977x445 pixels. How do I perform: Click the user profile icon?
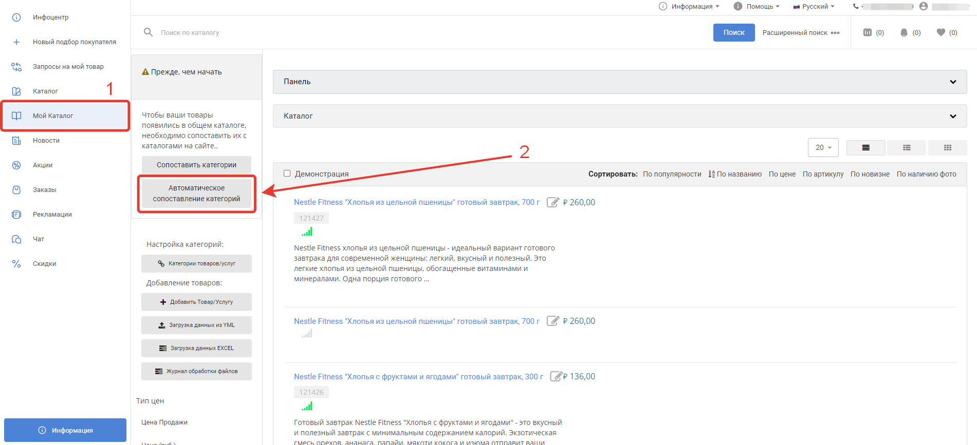(924, 6)
